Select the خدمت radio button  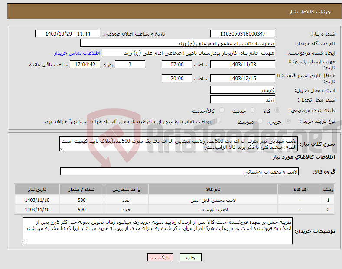pos(252,110)
